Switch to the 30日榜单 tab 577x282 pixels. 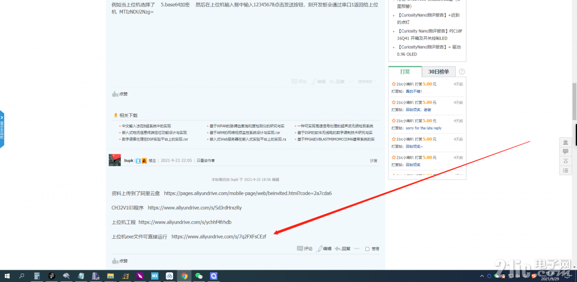439,72
